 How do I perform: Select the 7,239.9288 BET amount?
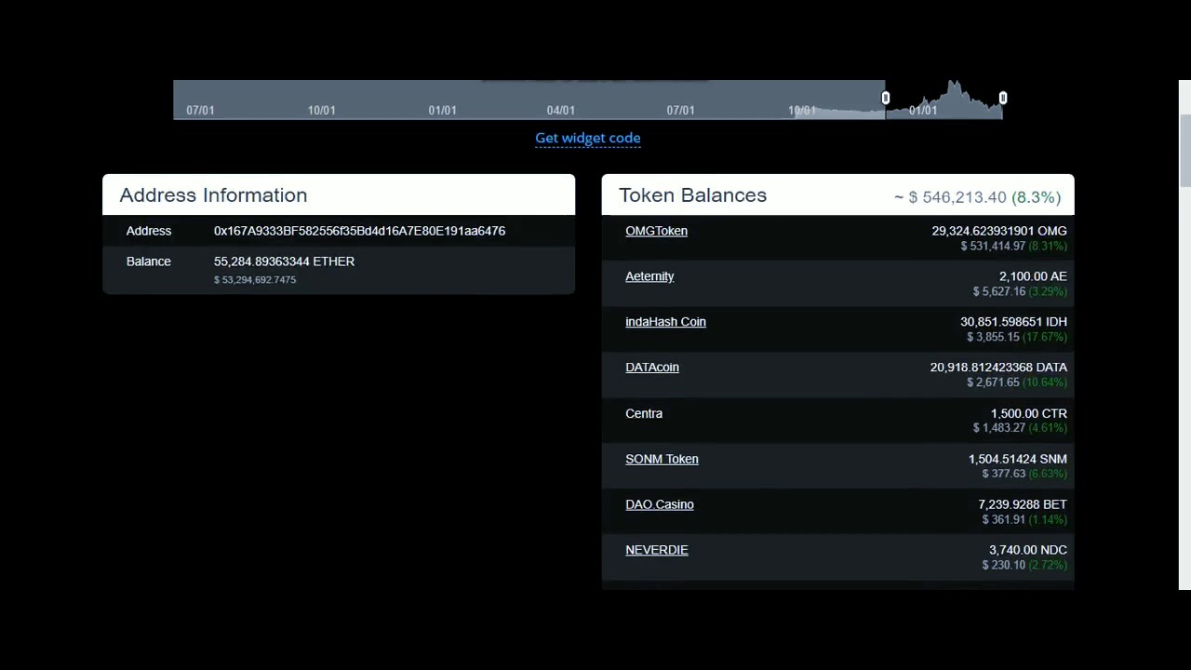tap(1023, 504)
